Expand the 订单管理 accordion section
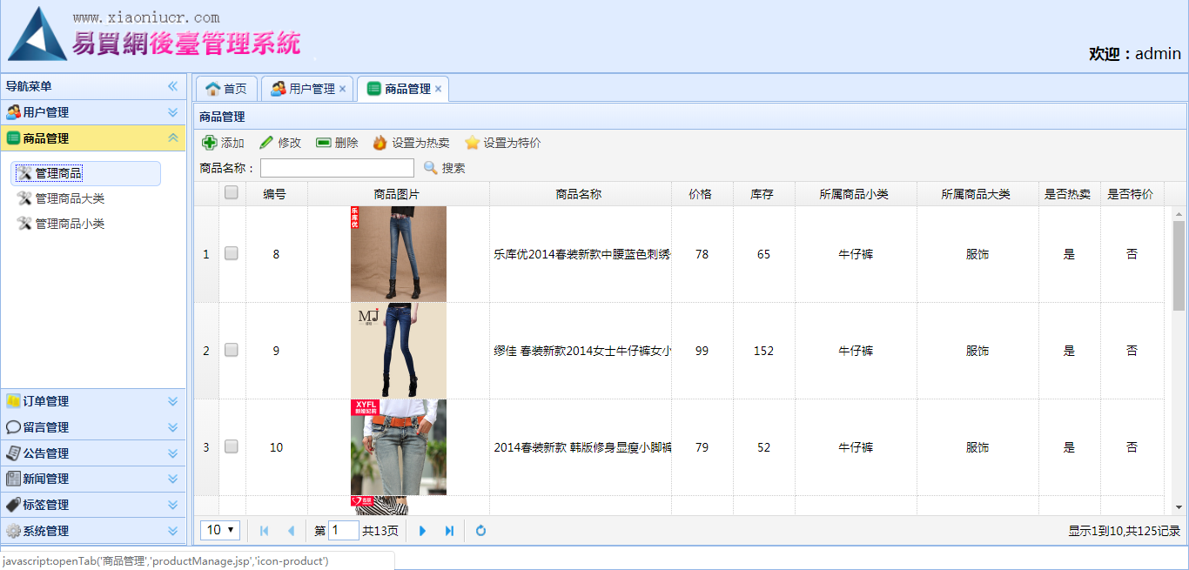The height and width of the screenshot is (570, 1189). pyautogui.click(x=172, y=401)
